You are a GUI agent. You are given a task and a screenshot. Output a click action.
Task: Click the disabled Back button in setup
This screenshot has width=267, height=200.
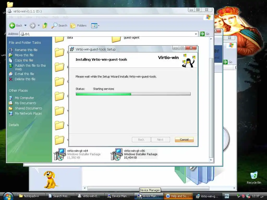coord(141,140)
